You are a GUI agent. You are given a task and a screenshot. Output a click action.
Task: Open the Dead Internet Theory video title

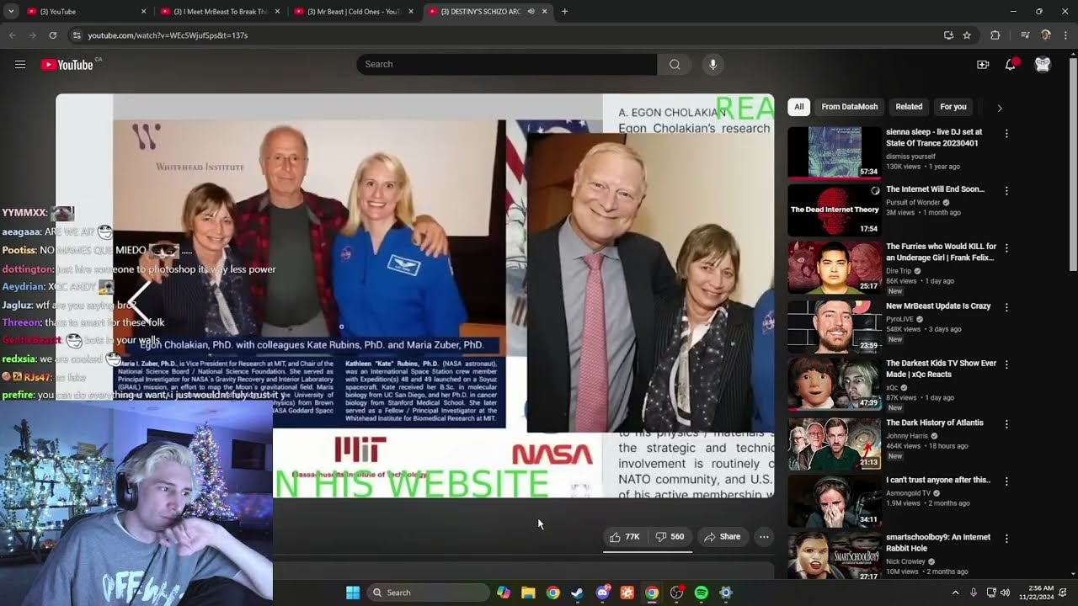tap(935, 189)
